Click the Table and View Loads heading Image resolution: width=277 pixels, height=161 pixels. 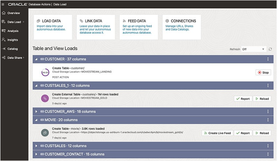coord(55,49)
